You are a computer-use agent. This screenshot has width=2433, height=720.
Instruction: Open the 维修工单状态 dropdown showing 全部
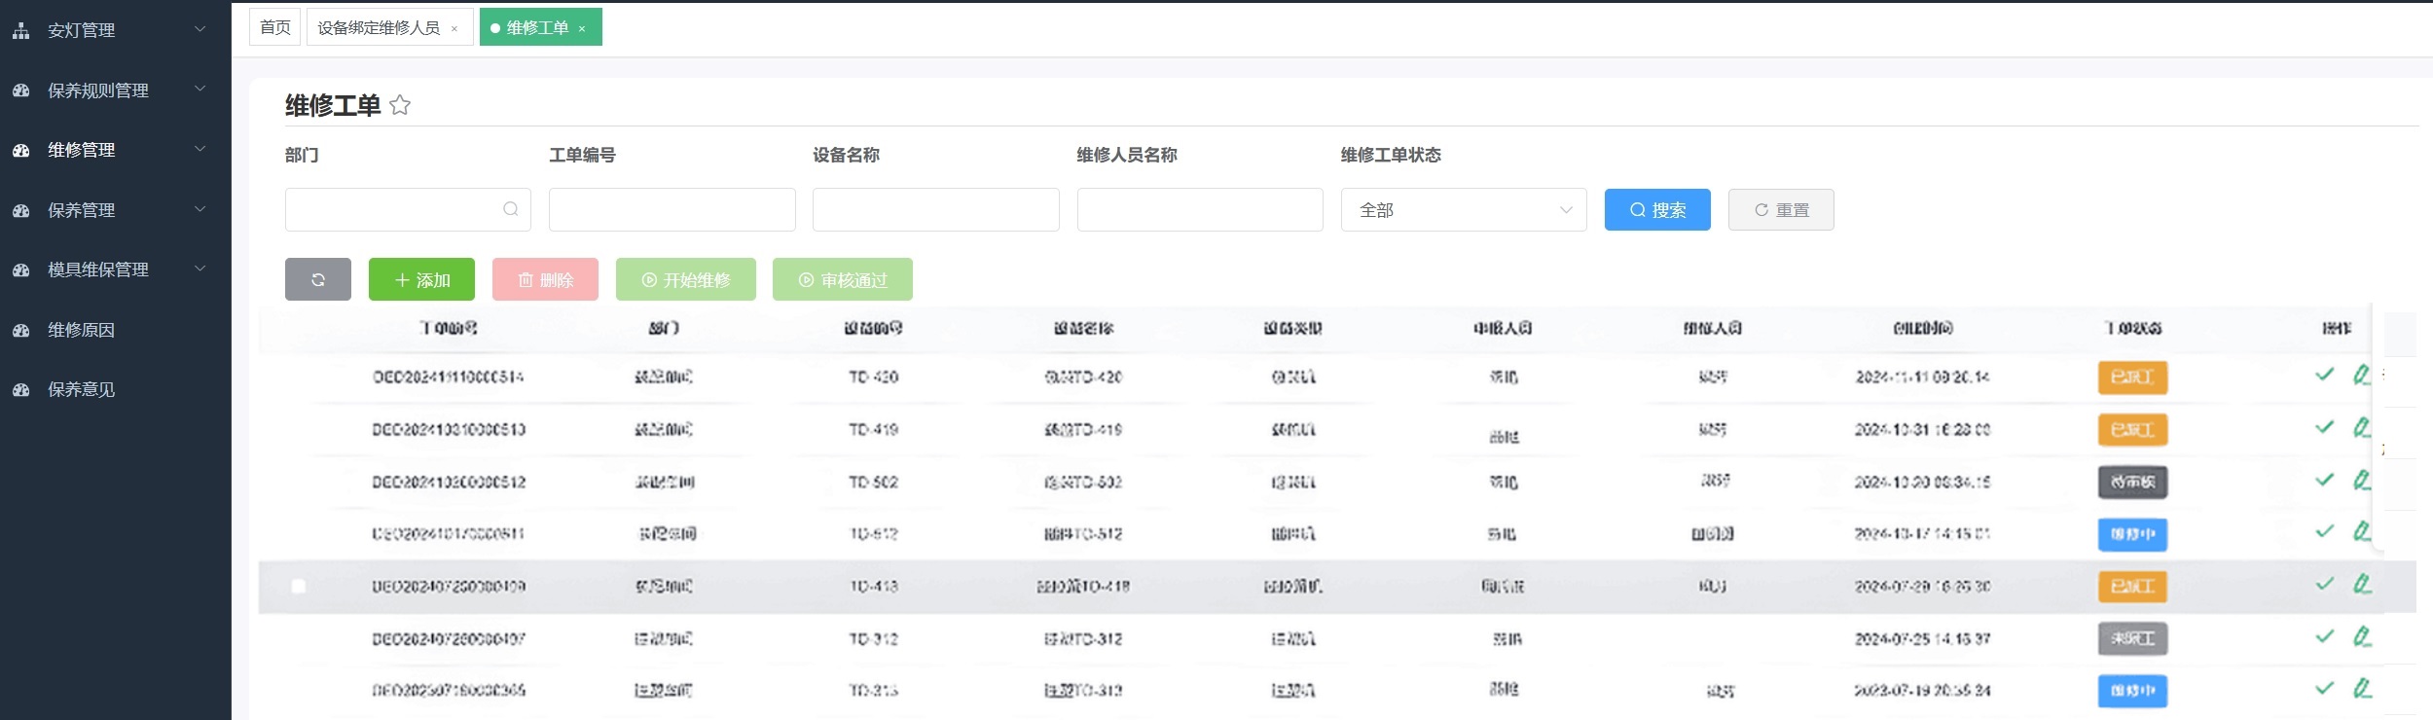(x=1463, y=210)
